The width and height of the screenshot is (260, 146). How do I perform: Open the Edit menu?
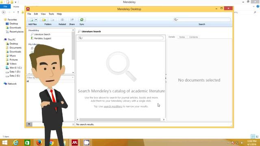[x=36, y=14]
